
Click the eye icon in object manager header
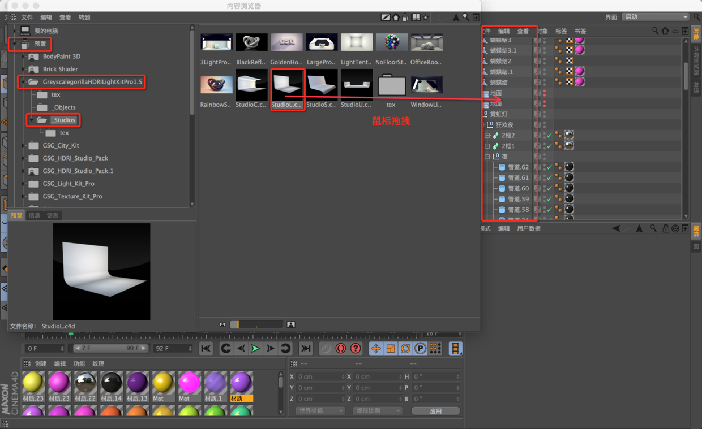point(675,31)
